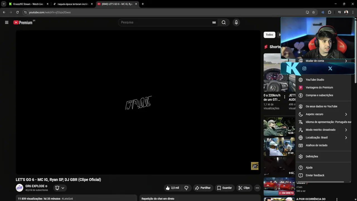The image size is (357, 201).
Task: Open GR6 EXPLODE channel name link
Action: pyautogui.click(x=35, y=186)
